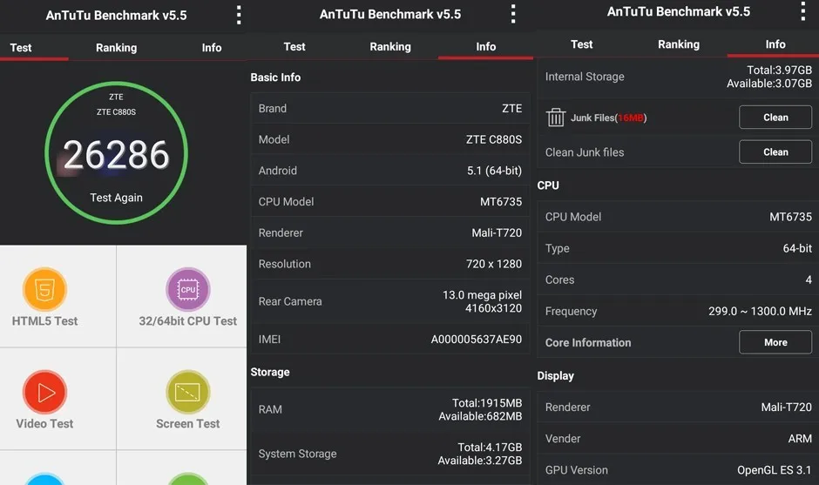Select Model row value ZTE C880S

(494, 139)
